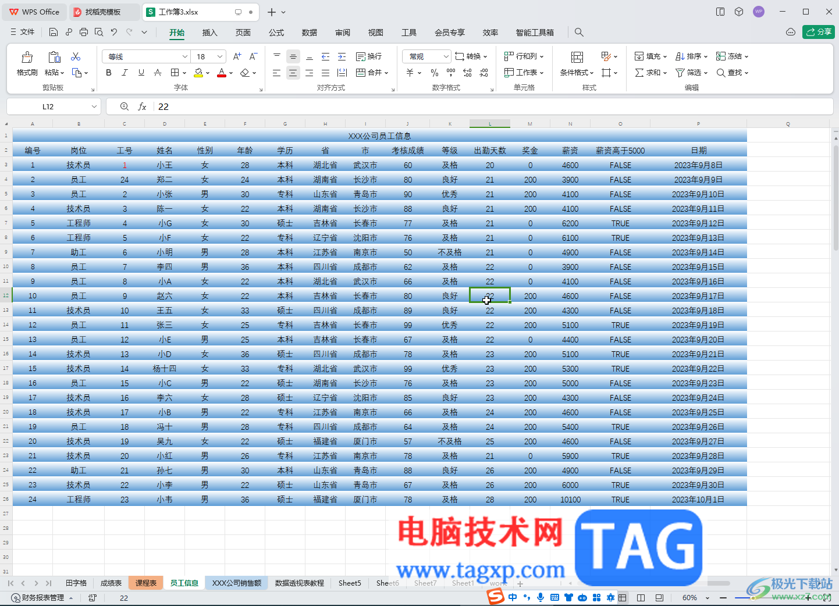Open the Insert (插入) ribbon tab
The width and height of the screenshot is (839, 606).
[x=209, y=33]
